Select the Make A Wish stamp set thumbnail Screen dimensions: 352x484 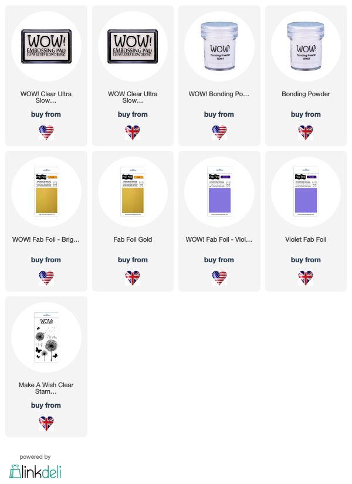(x=46, y=337)
